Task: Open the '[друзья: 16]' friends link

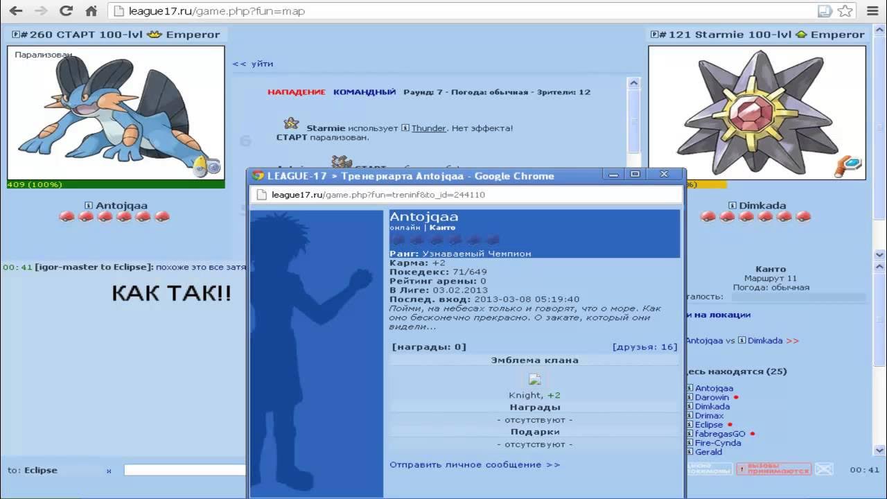Action: tap(644, 347)
